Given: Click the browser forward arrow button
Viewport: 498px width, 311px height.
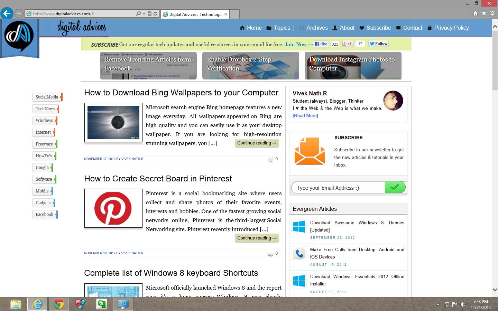Looking at the screenshot, I should [19, 14].
